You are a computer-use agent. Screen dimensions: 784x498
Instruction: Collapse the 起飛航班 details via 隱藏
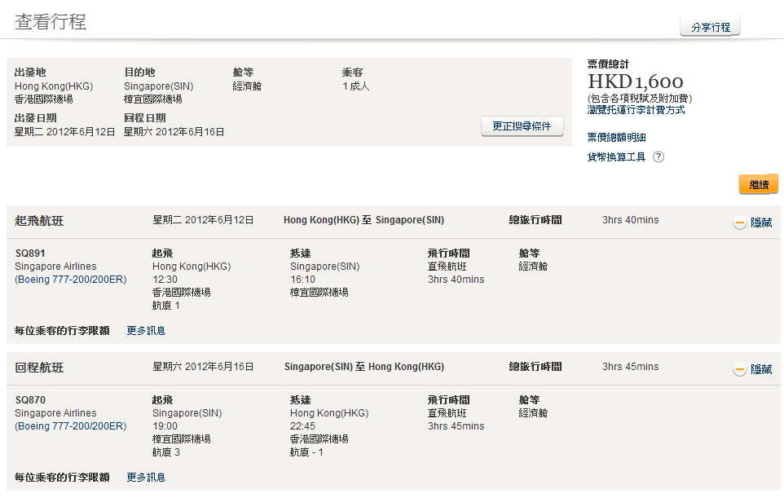coord(761,223)
